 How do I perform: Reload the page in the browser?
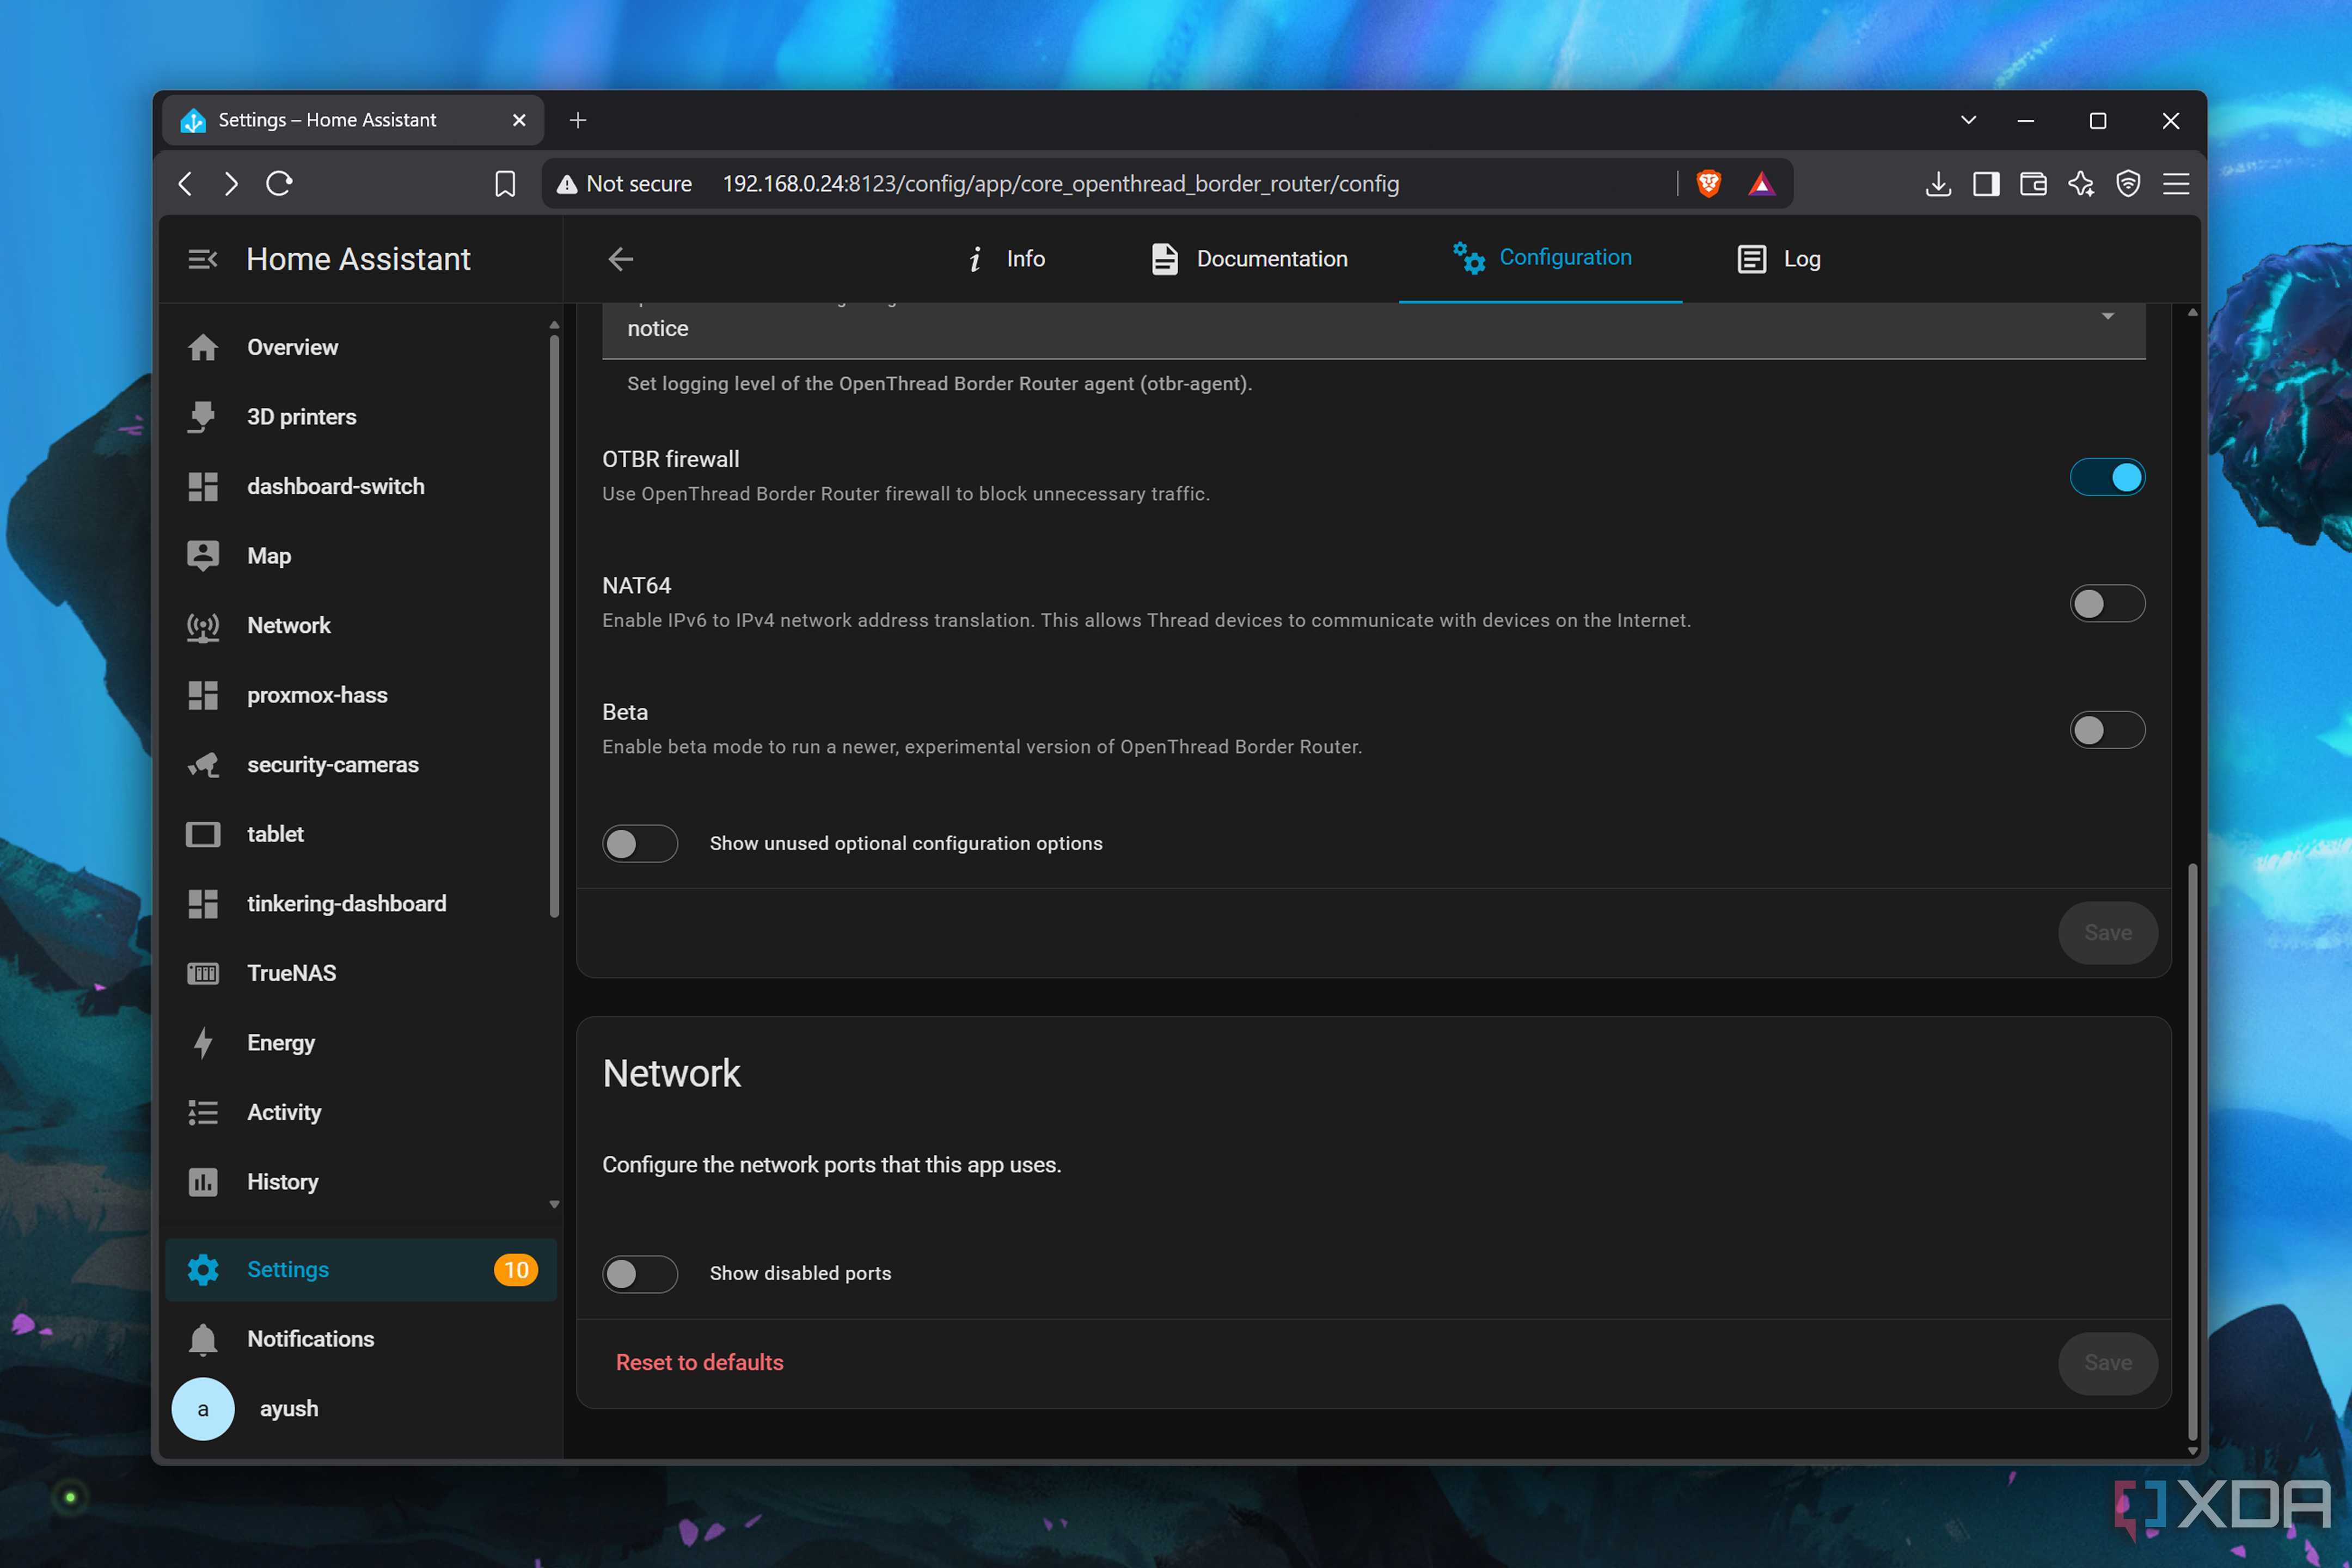click(x=279, y=184)
